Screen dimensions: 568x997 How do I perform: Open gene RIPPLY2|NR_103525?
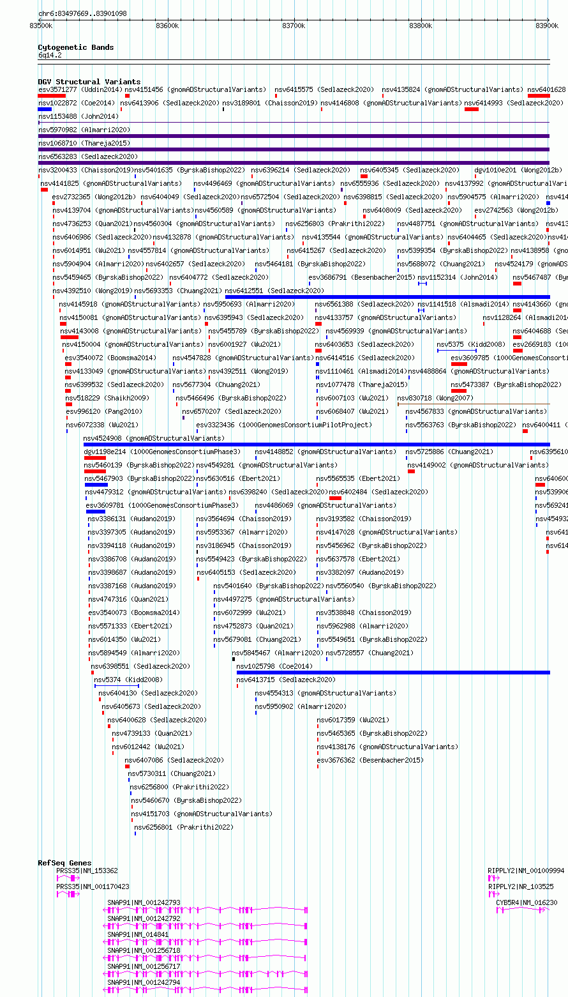(x=521, y=887)
